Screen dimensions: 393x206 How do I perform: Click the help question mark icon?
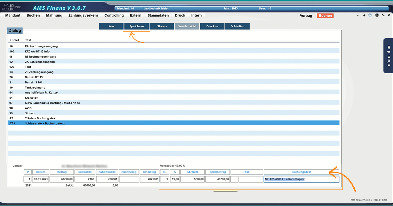370,15
